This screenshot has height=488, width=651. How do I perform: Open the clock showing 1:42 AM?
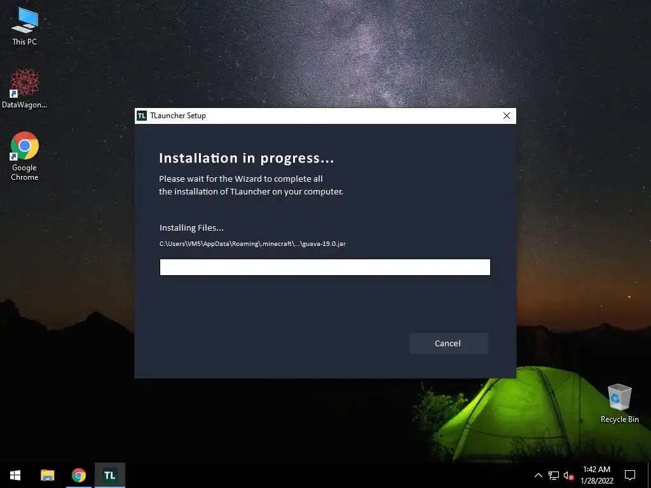(596, 475)
